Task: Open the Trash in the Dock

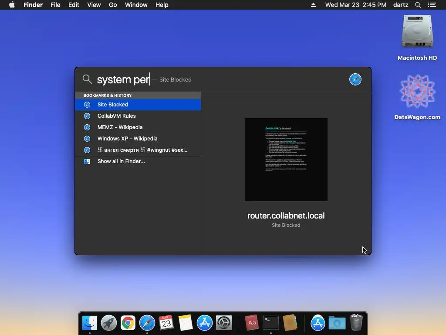Action: click(x=356, y=323)
